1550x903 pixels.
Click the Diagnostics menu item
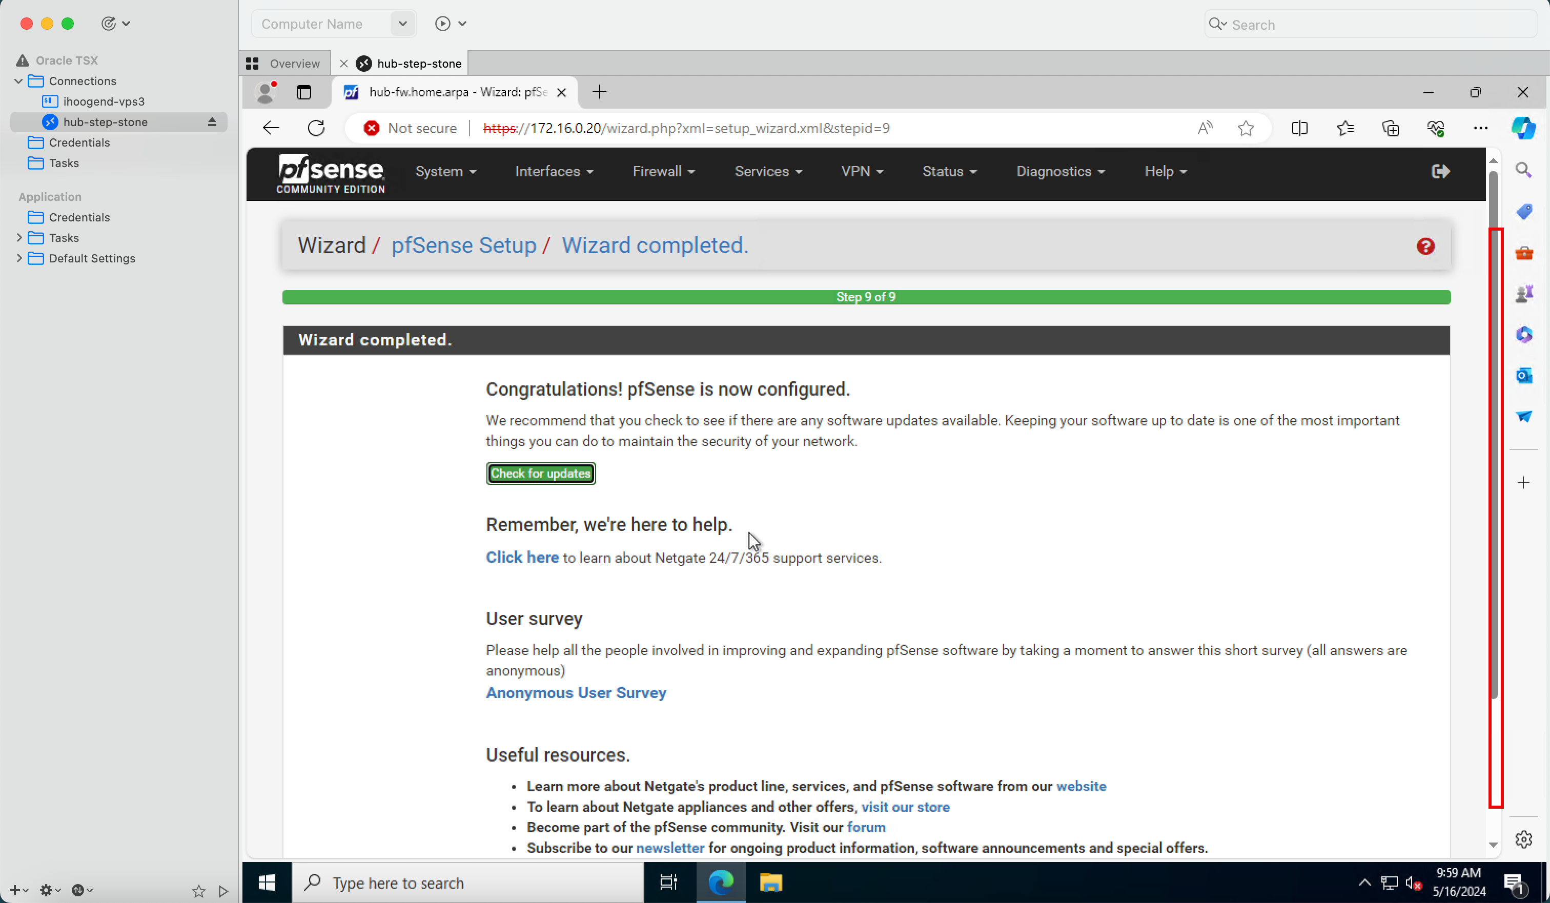coord(1060,172)
